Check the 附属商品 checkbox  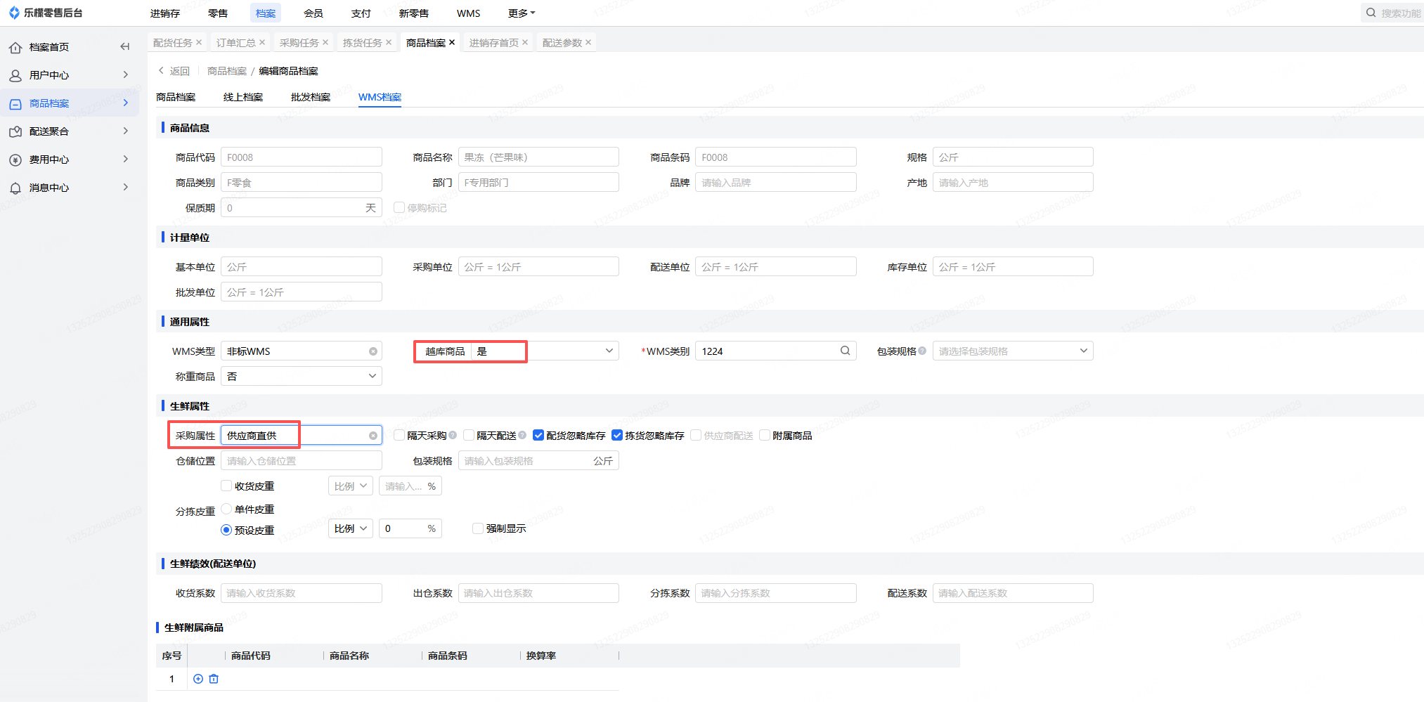[765, 435]
